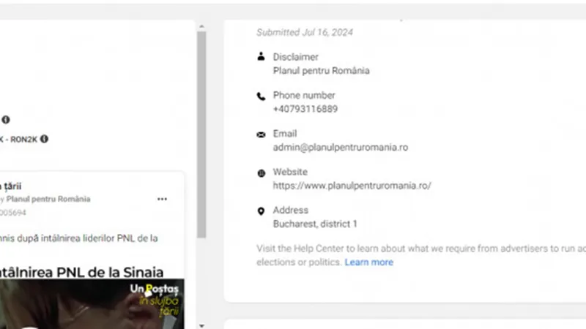
Task: Click the Disclaimer label
Action: point(296,57)
